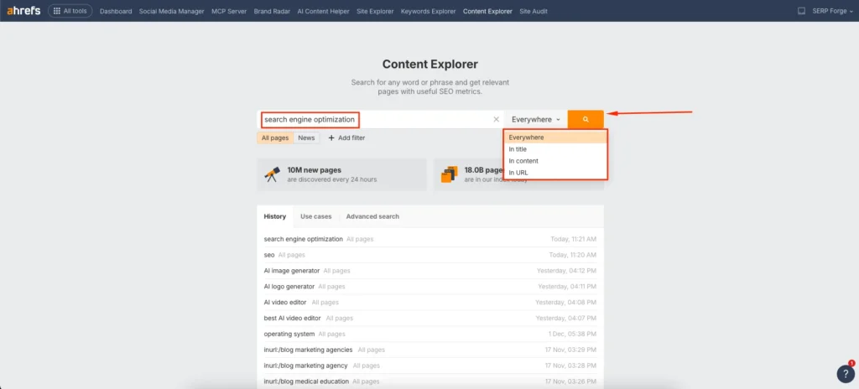The image size is (859, 389).
Task: Go to Dashboard
Action: [x=116, y=11]
